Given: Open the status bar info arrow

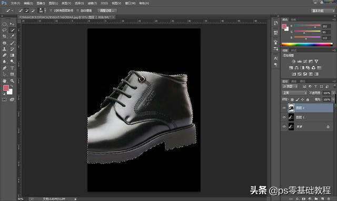Looking at the screenshot, I should (75, 199).
